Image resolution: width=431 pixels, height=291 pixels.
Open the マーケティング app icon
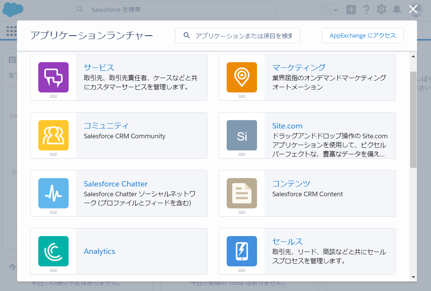pos(242,77)
